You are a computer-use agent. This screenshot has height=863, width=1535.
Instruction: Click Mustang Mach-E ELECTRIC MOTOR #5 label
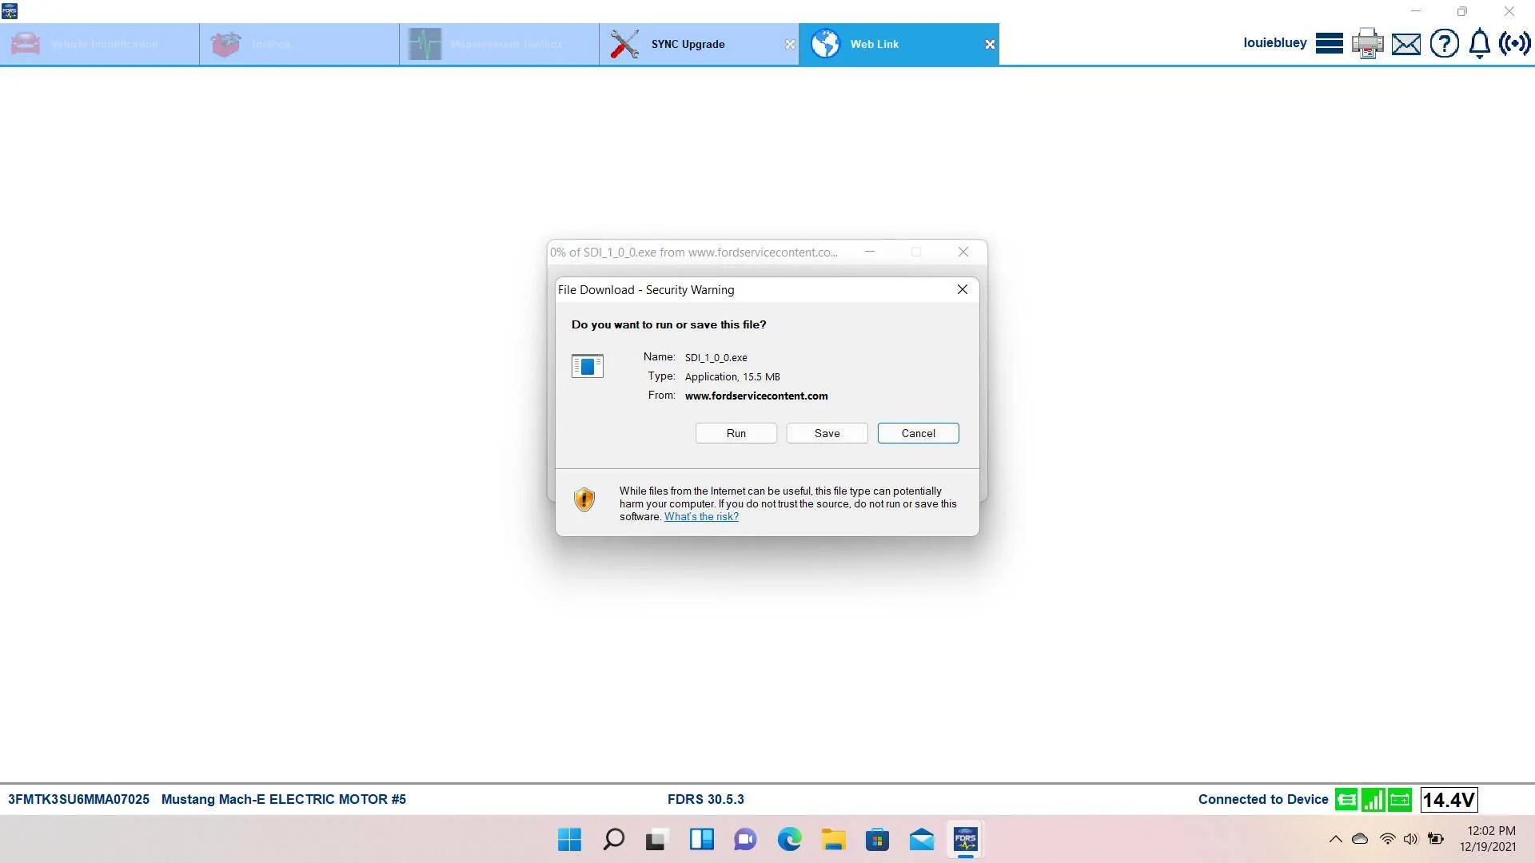[284, 799]
